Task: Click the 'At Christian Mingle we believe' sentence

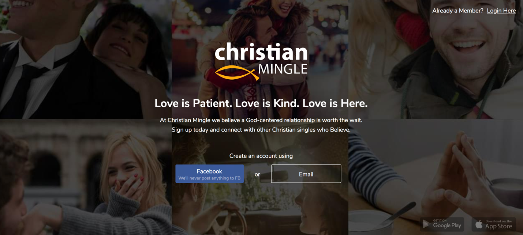Action: click(x=261, y=120)
